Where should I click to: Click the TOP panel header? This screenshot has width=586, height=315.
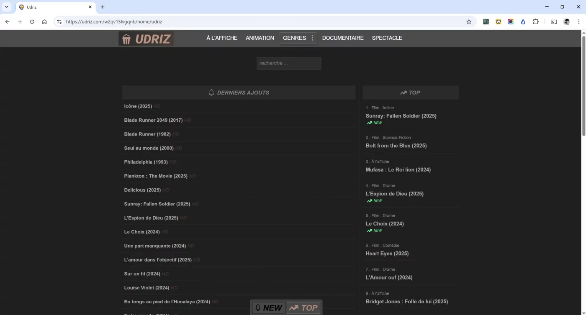pos(410,92)
